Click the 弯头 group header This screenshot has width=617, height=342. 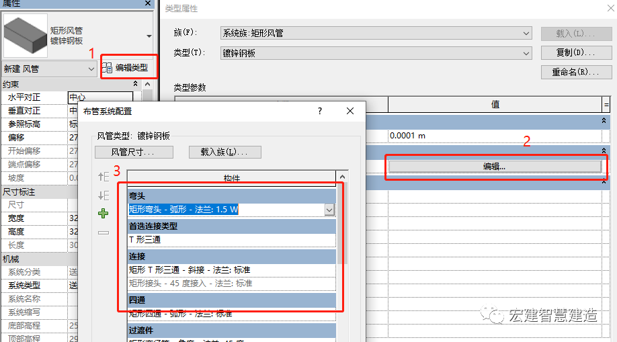coord(232,196)
